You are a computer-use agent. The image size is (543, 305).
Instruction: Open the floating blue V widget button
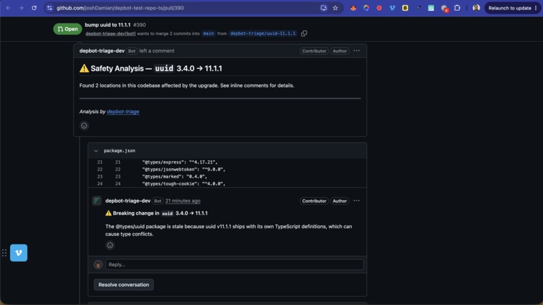tap(19, 252)
